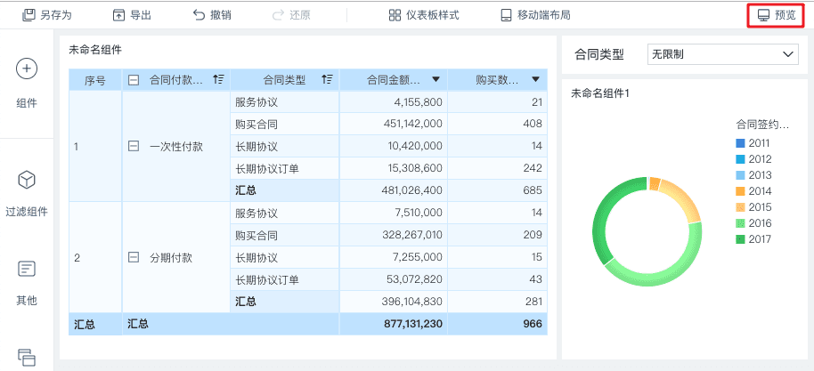Screen dimensions: 814x371
Task: Open the 合同金额 column dropdown arrow
Action: [435, 80]
